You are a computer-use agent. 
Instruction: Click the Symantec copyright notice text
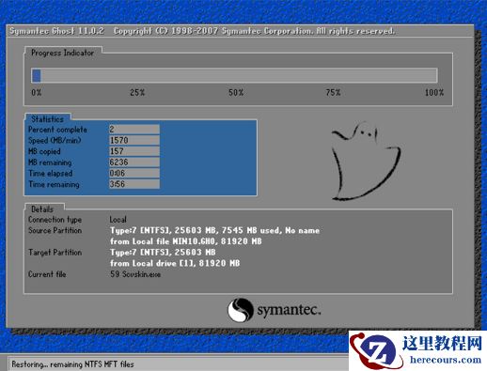(x=254, y=31)
